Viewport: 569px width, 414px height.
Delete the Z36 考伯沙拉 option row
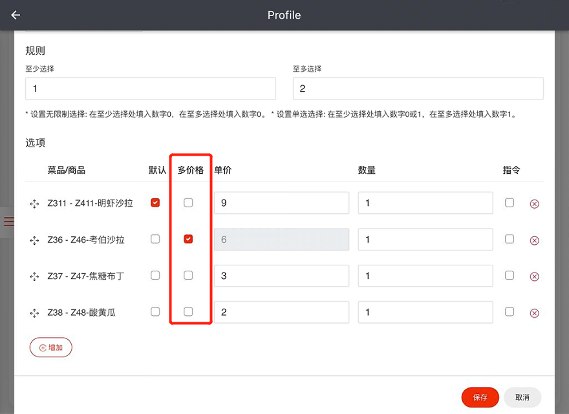pyautogui.click(x=534, y=240)
